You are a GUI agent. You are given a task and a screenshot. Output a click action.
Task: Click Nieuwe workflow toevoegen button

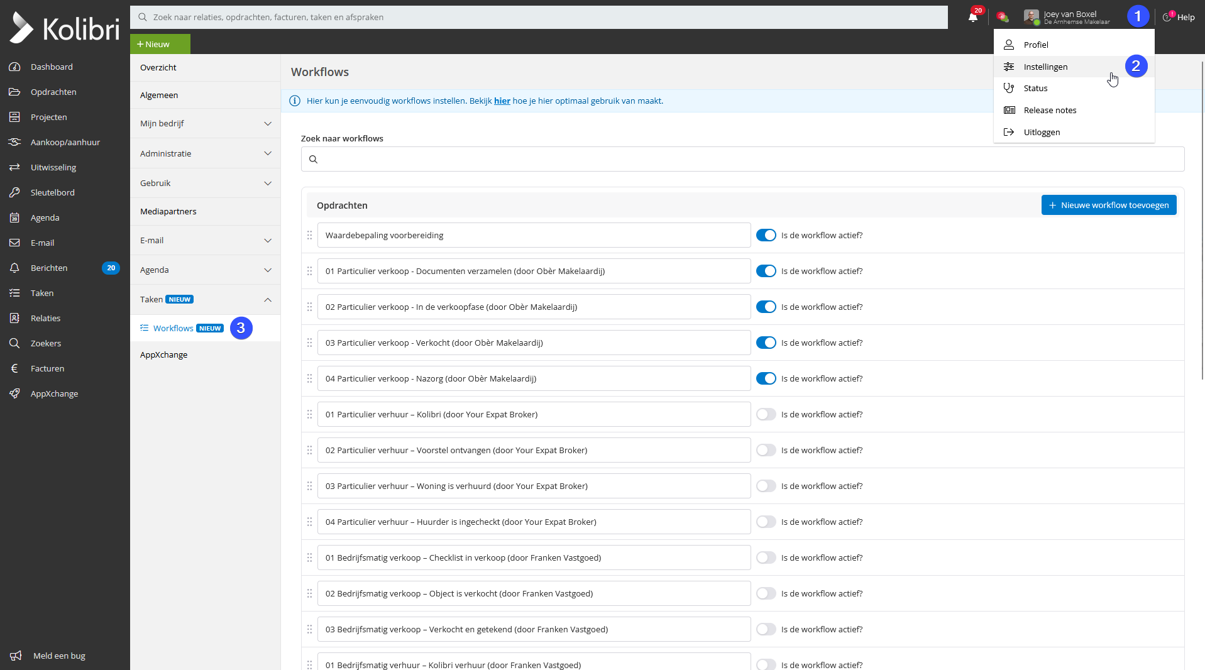[1108, 205]
